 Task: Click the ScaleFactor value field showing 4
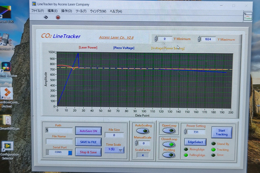[x=143, y=155]
